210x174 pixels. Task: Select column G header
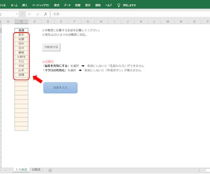[x=88, y=22]
